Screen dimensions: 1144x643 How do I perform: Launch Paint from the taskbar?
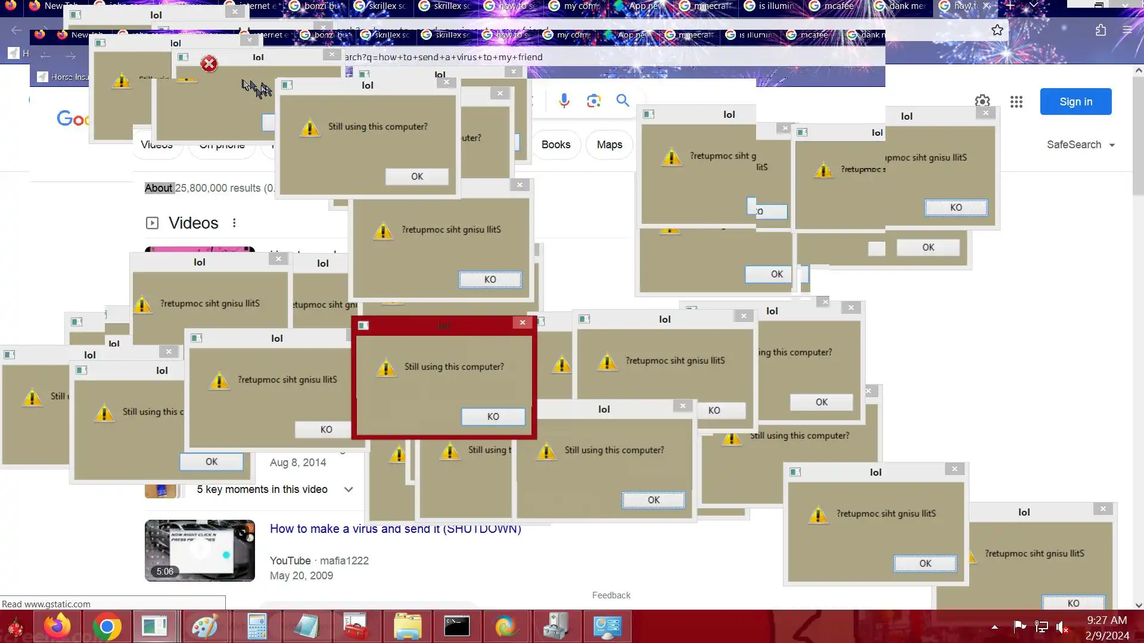(x=204, y=627)
